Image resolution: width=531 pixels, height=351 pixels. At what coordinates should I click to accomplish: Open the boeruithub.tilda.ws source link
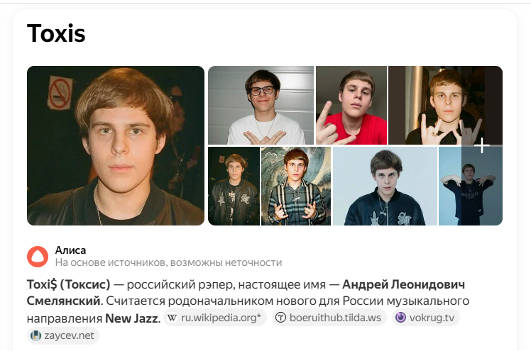point(329,318)
